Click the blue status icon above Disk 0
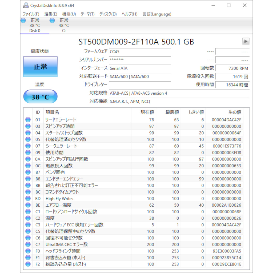Image resolution: width=273 pixels, height=273 pixels. [x=23, y=20]
